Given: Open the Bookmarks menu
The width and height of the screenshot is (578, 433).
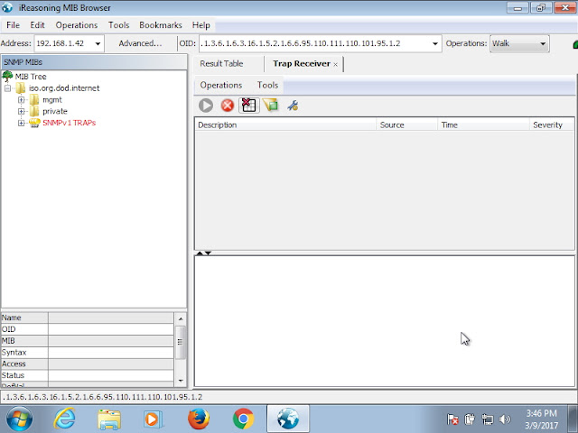Looking at the screenshot, I should point(161,25).
